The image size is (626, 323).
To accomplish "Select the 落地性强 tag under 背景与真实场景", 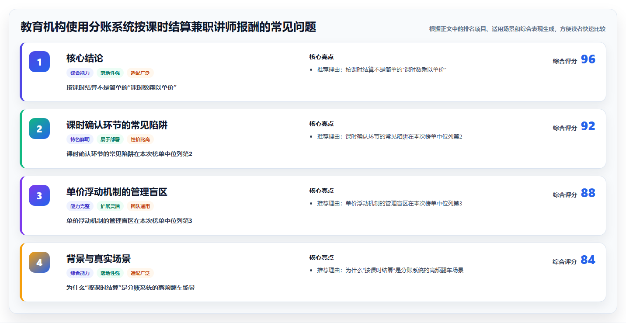I will click(x=110, y=273).
